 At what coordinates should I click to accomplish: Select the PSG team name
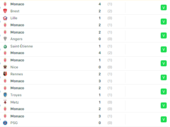point(14,123)
